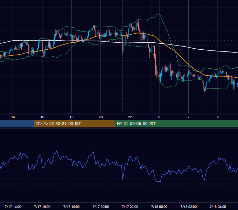238x210 pixels.
Task: Click the 7/17 16:00 time label
Action: point(42,206)
